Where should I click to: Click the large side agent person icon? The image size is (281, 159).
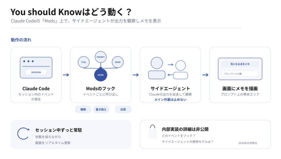pyautogui.click(x=157, y=68)
